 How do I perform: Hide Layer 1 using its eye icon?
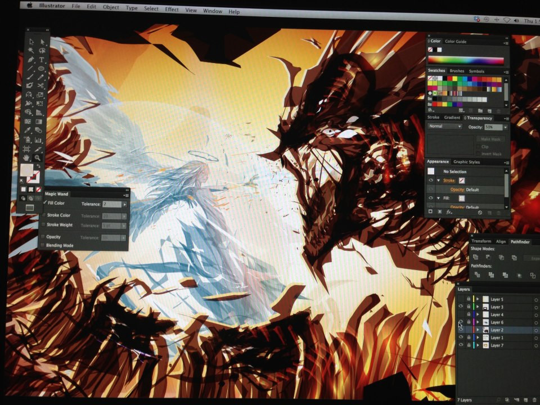click(x=461, y=337)
